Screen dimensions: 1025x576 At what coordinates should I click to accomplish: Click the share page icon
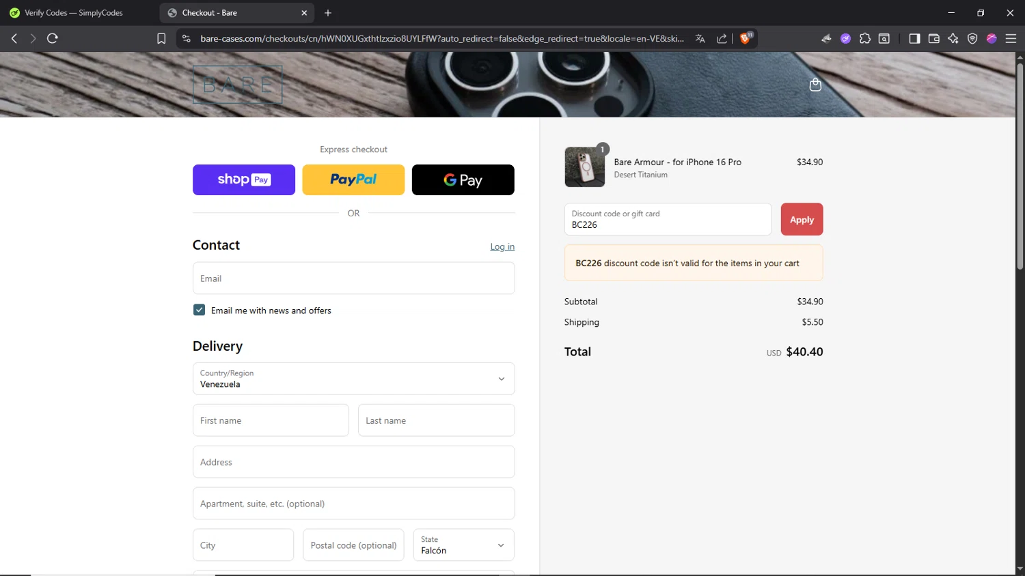(722, 39)
